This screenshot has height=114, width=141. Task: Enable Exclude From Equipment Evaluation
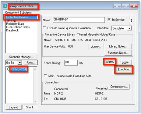pyautogui.click(x=44, y=28)
